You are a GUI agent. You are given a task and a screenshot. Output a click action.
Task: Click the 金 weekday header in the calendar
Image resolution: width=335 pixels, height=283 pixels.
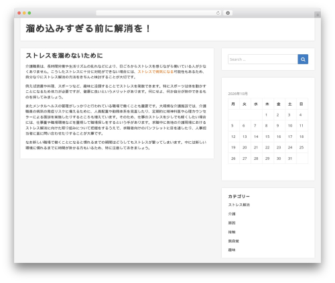coord(279,104)
